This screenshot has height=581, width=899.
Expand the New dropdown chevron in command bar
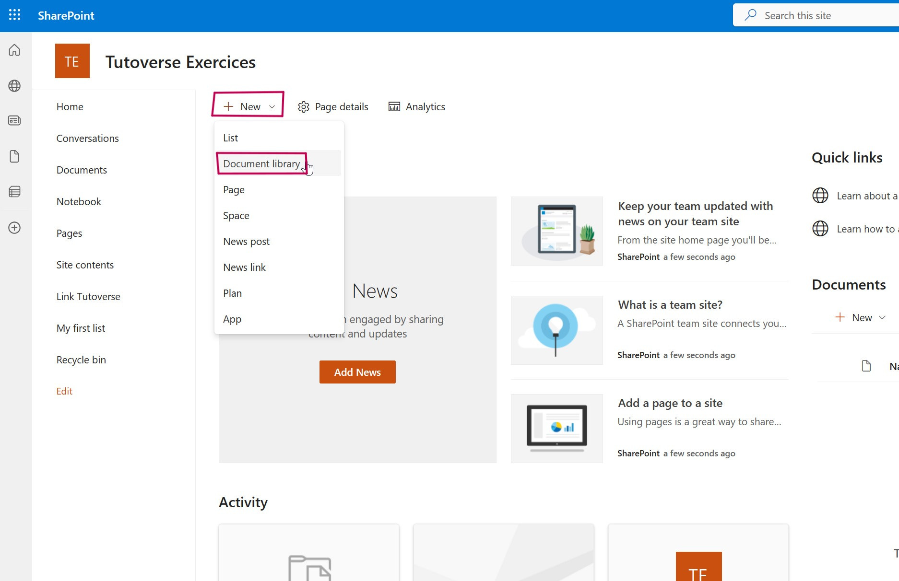pos(272,107)
